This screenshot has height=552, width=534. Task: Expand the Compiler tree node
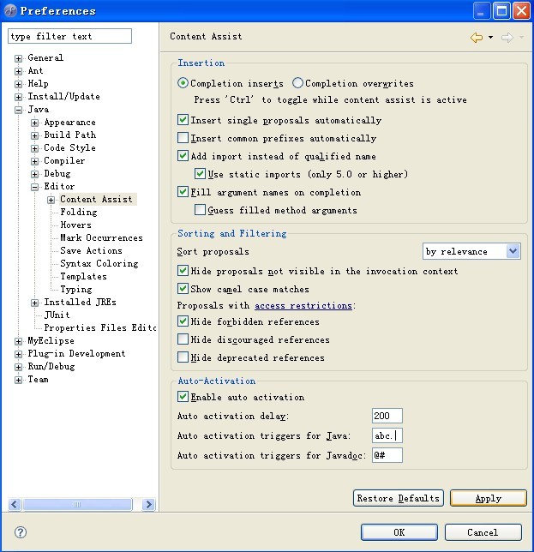point(34,161)
